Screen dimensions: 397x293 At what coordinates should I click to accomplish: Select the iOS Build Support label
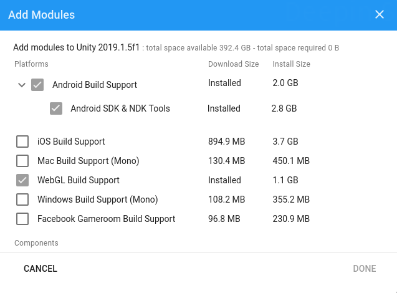point(71,142)
